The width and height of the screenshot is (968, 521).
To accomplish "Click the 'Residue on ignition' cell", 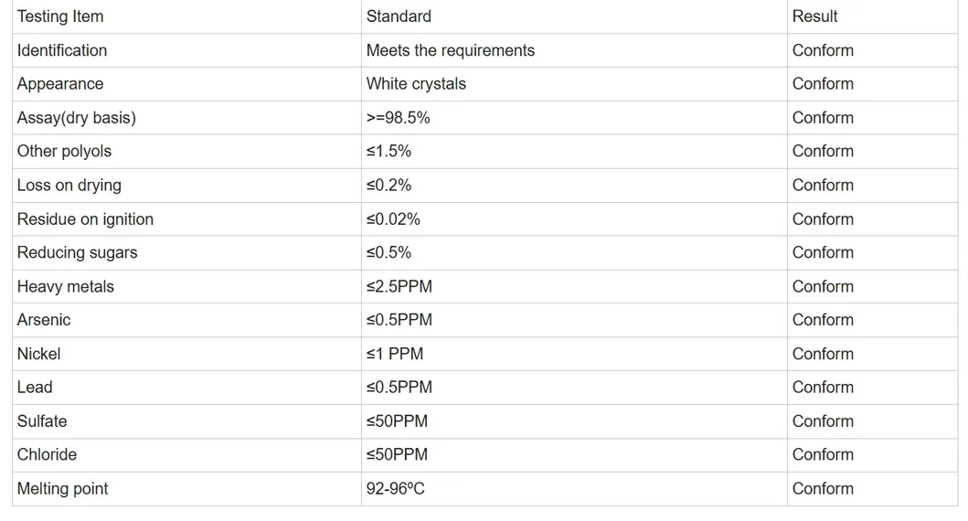I will [85, 219].
